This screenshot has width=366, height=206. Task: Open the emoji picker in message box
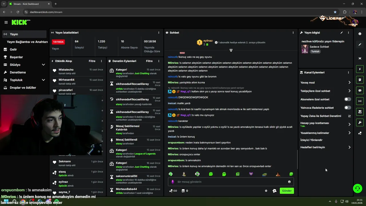[x=289, y=182]
